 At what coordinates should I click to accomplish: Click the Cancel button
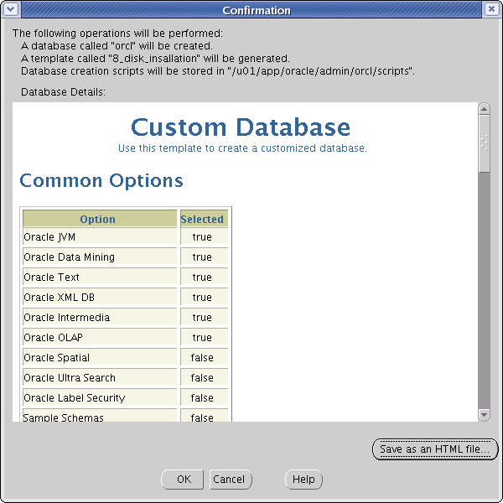click(x=231, y=480)
